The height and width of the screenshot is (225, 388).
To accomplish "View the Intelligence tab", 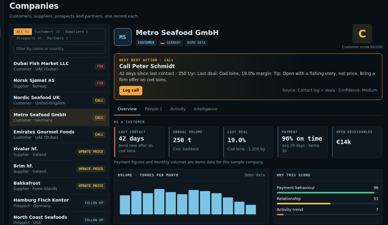I will coord(206,109).
